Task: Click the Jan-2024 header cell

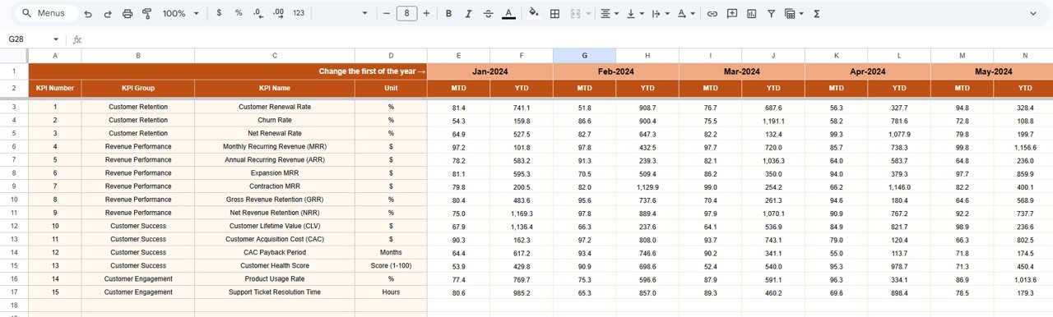Action: (490, 71)
